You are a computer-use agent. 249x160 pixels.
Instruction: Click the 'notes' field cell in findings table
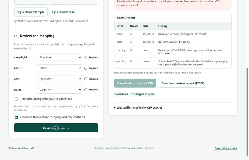146,61
